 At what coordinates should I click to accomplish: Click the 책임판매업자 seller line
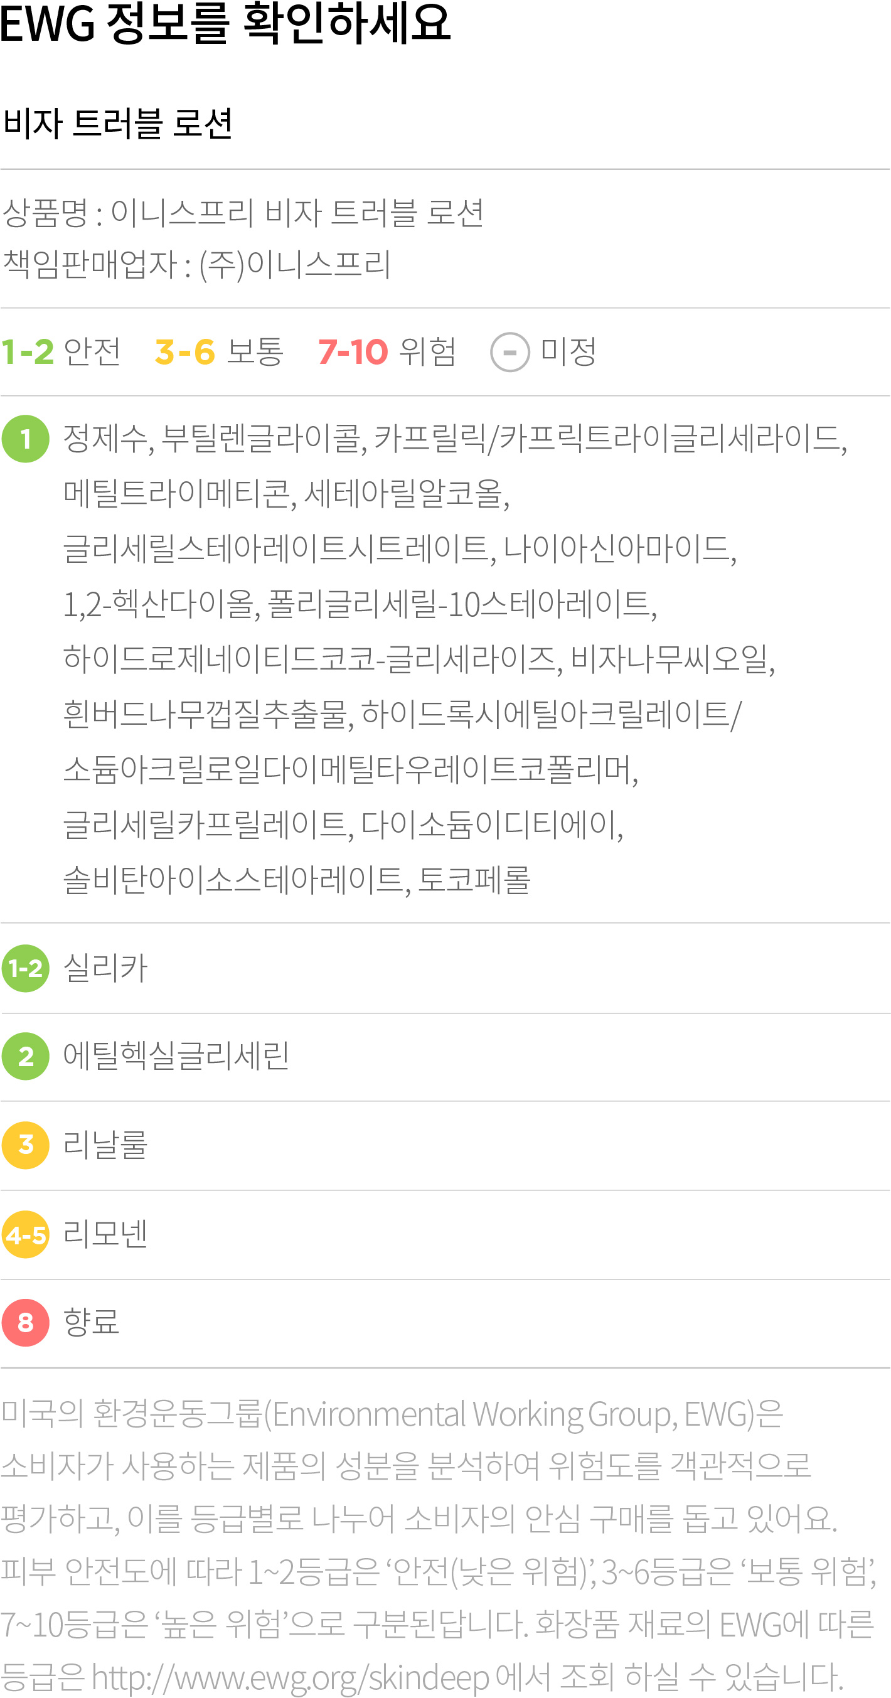click(197, 264)
